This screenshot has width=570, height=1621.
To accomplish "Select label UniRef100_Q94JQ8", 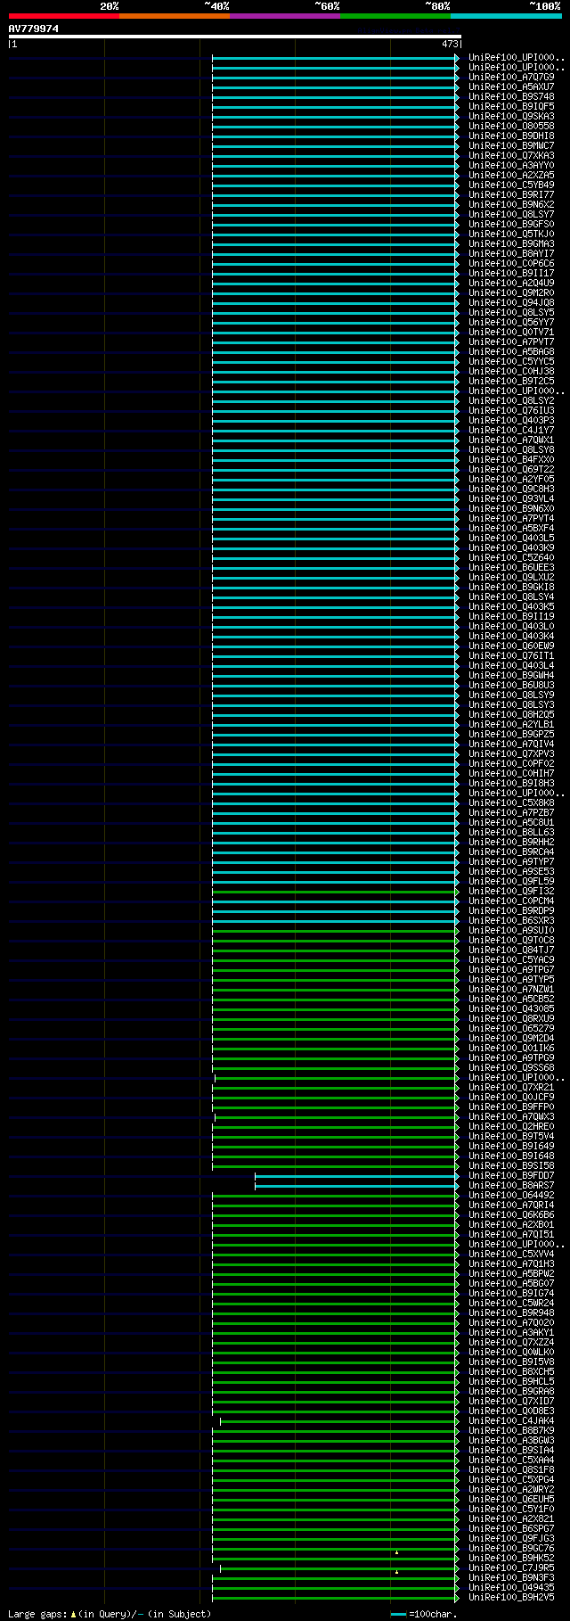I will [511, 303].
